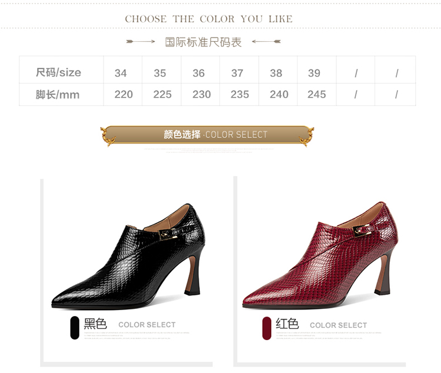Click the red color swatch pill
This screenshot has height=373, width=441.
tap(266, 328)
